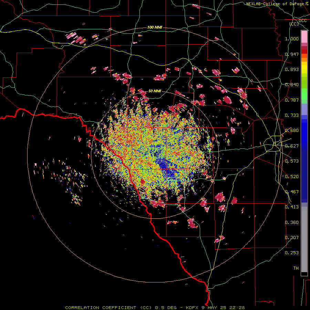Viewport: 310px width, 310px height.
Task: Click the 0.253 scale value
Action: pyautogui.click(x=292, y=253)
